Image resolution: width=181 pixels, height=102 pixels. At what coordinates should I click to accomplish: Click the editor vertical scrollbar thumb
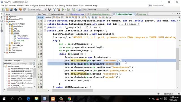pyautogui.click(x=178, y=59)
